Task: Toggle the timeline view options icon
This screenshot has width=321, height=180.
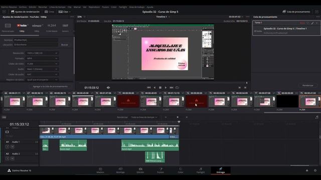Action: 4,117
